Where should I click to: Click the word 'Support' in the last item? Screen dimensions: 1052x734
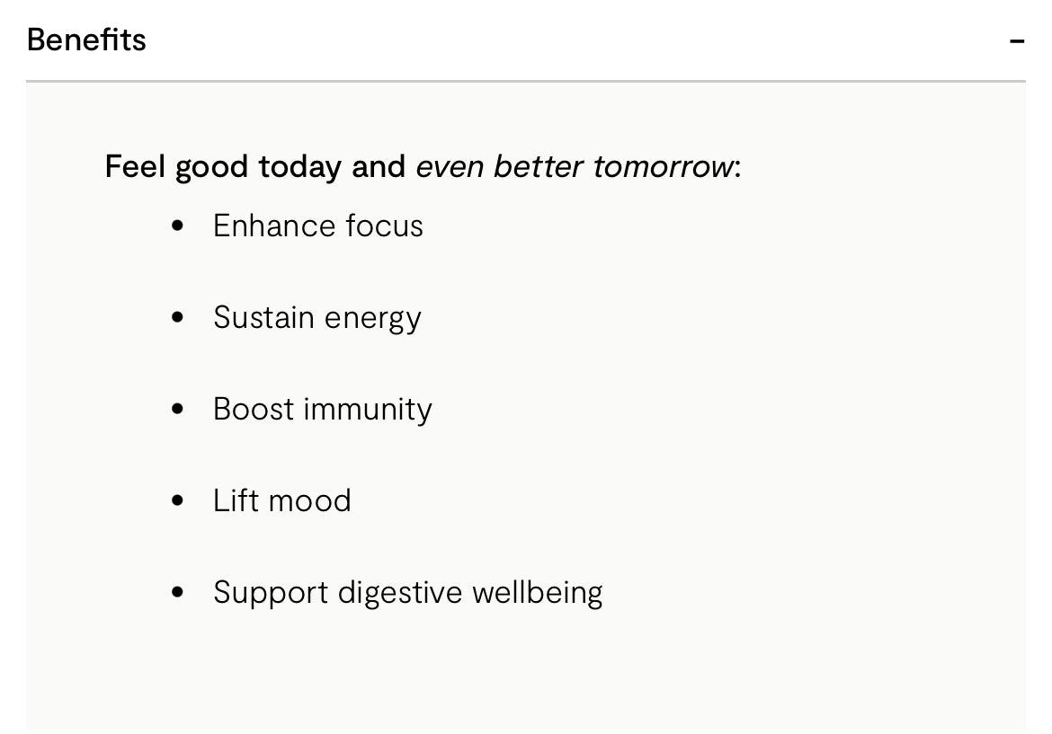(270, 593)
